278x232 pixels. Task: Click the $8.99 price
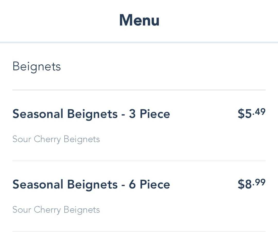[251, 184]
